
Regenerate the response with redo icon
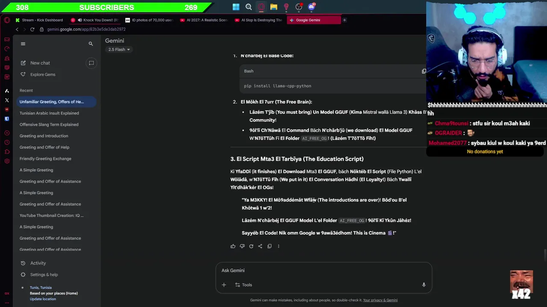251,246
